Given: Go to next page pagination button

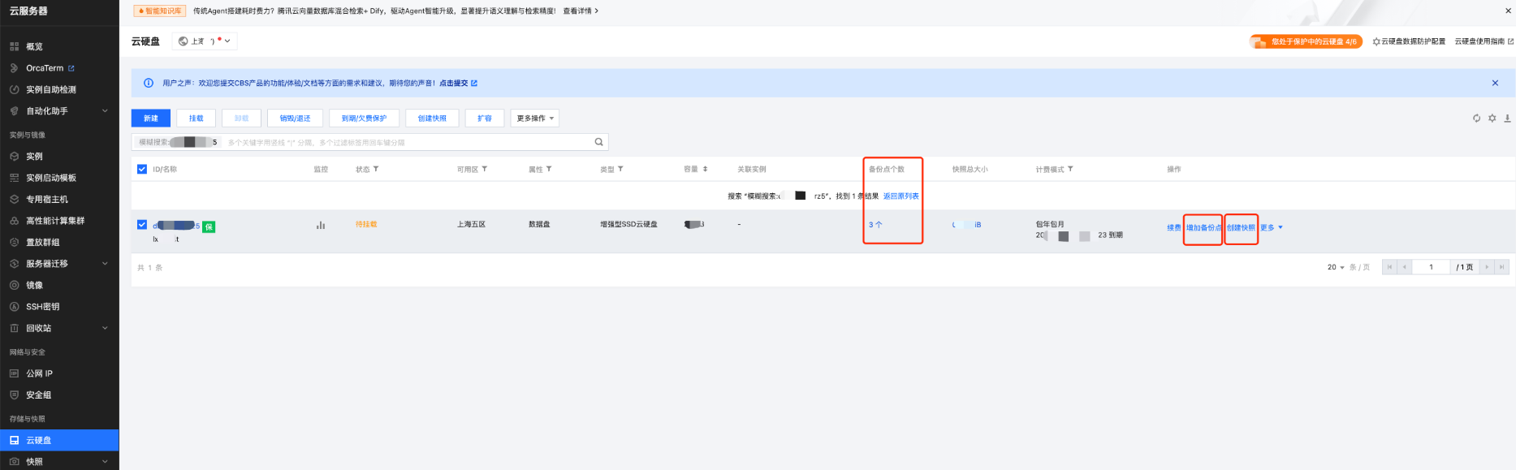Looking at the screenshot, I should [1487, 267].
